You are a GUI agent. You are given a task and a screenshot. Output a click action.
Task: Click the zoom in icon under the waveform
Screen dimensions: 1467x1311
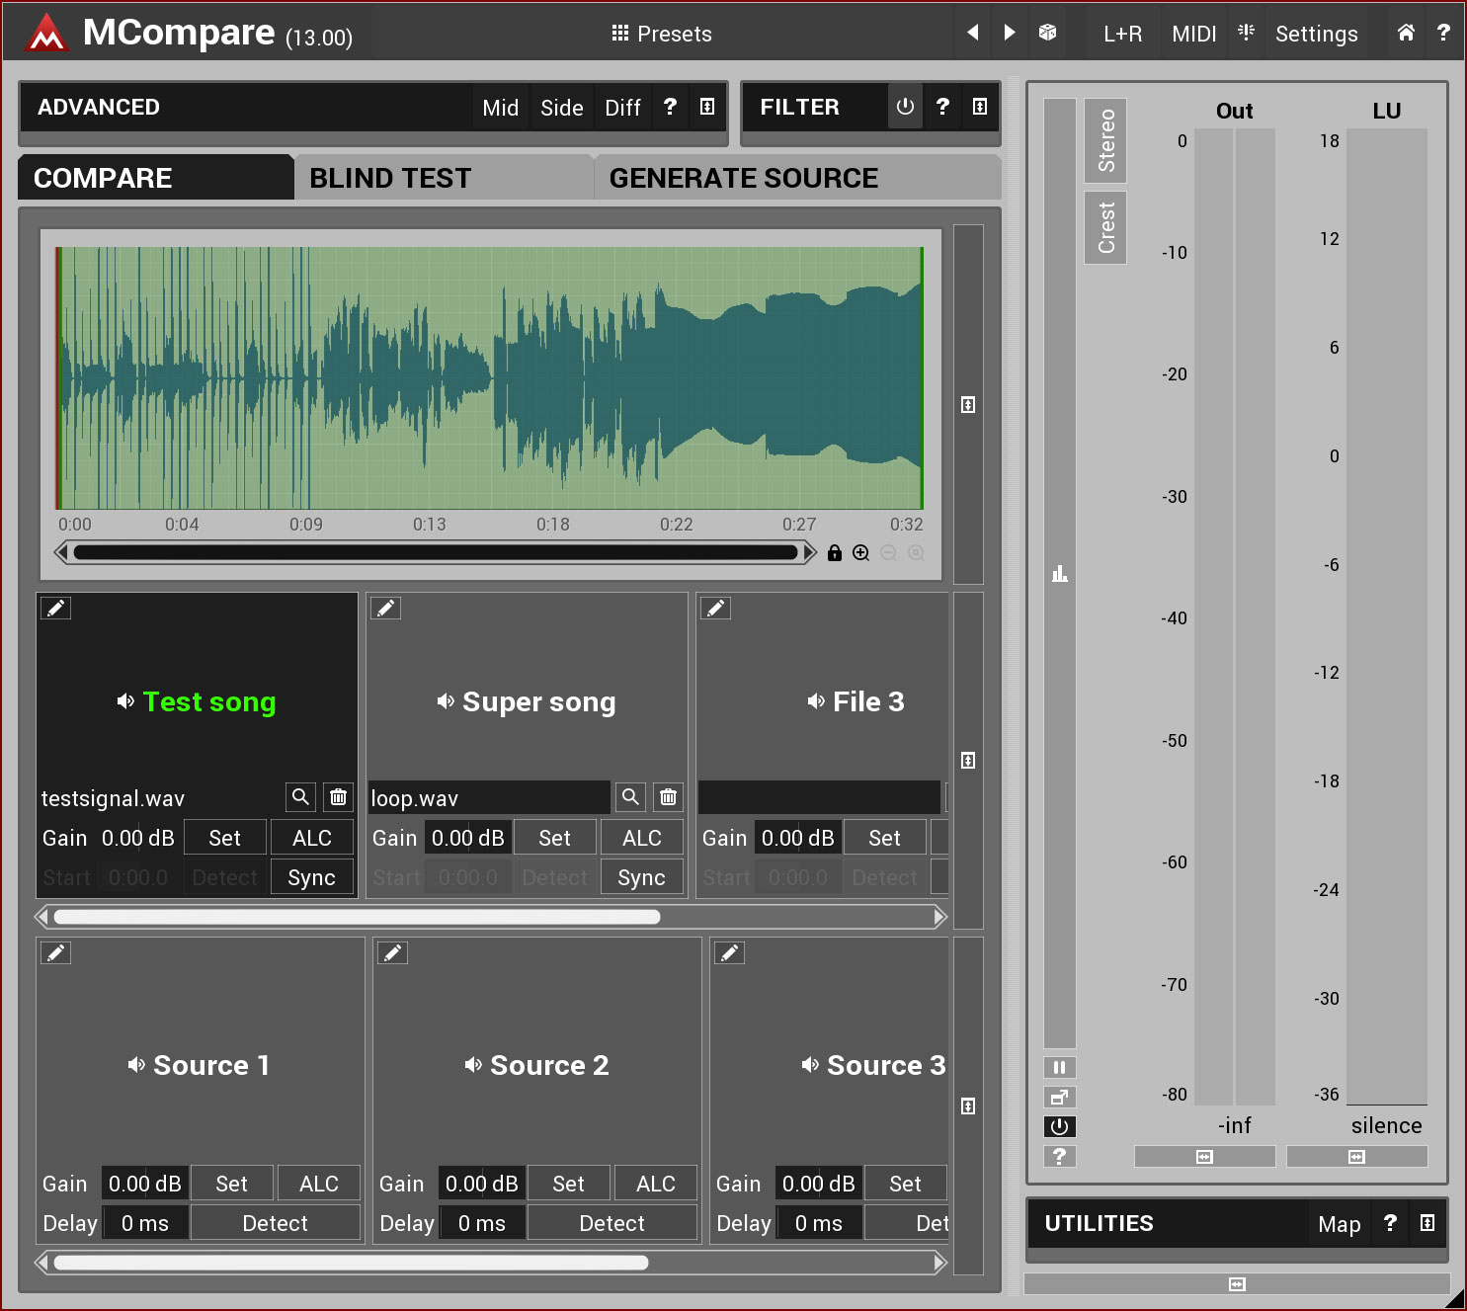coord(861,553)
